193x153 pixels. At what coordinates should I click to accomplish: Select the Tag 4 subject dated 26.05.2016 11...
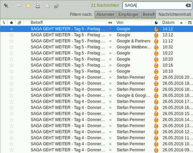click(68, 138)
